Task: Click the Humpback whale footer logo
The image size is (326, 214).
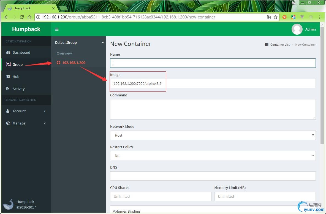Action: [x=9, y=204]
